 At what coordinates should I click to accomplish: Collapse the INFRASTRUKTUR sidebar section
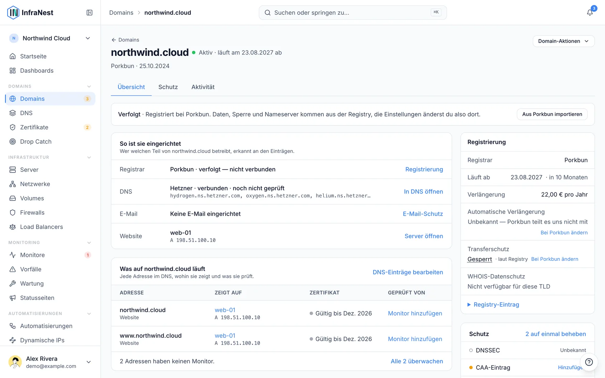89,157
